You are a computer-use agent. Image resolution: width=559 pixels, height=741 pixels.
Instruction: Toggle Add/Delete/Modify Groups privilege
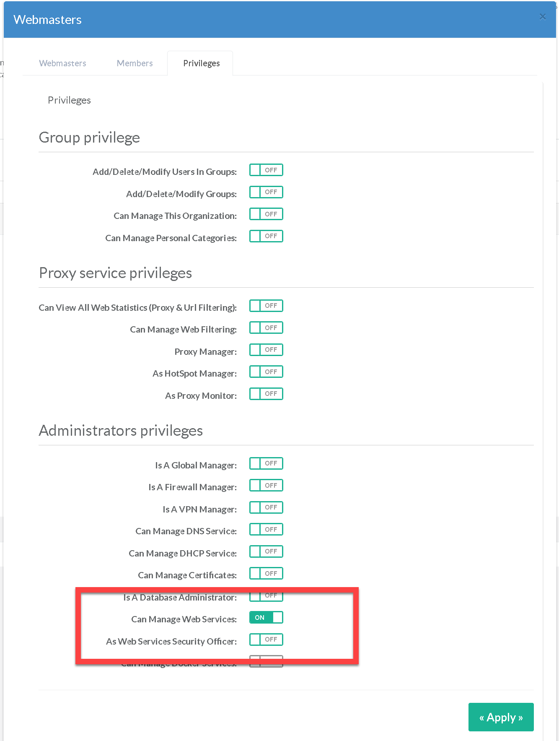point(266,192)
